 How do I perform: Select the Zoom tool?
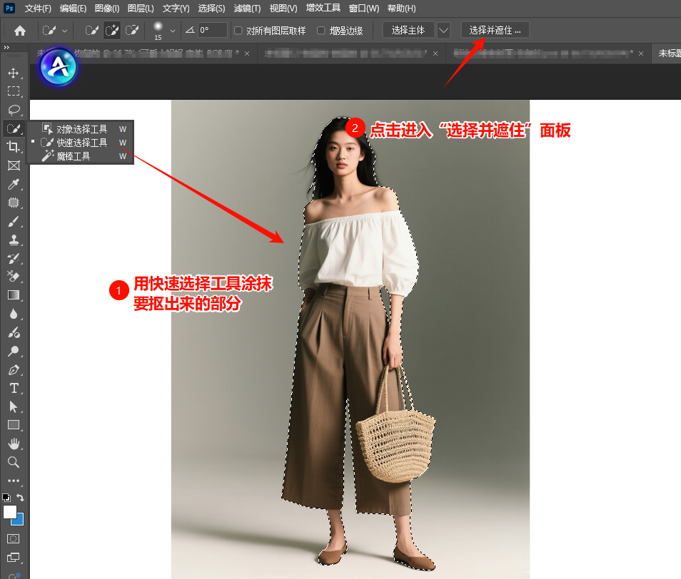(x=14, y=462)
